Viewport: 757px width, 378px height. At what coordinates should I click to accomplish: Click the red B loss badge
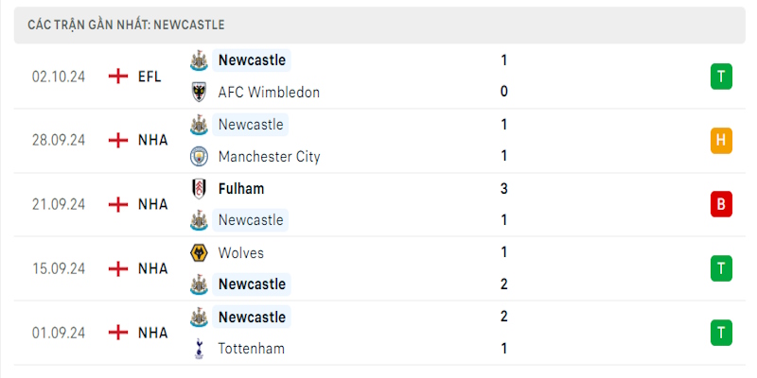pyautogui.click(x=721, y=204)
